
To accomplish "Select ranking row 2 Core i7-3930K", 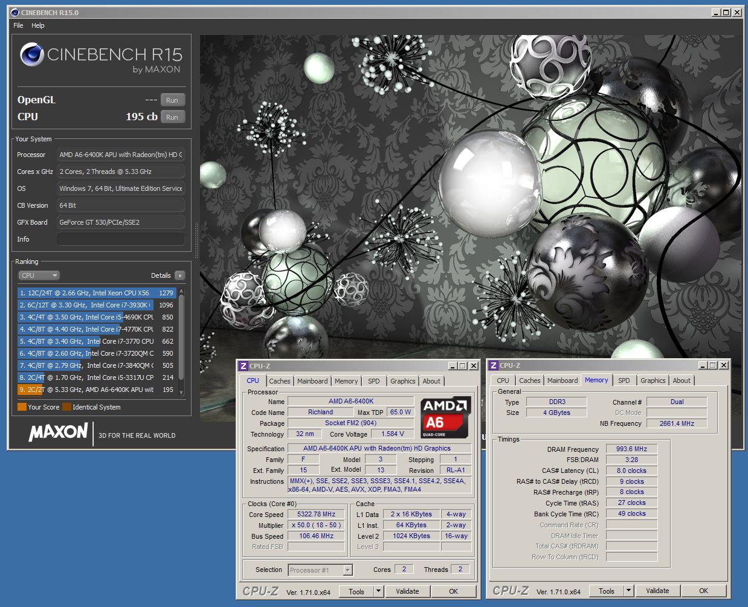I will pos(97,305).
